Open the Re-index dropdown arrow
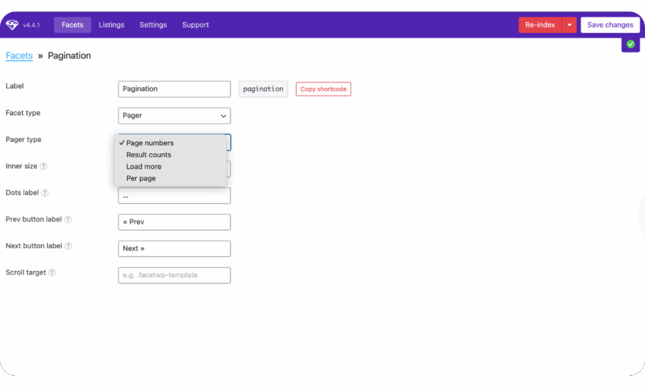 [569, 25]
